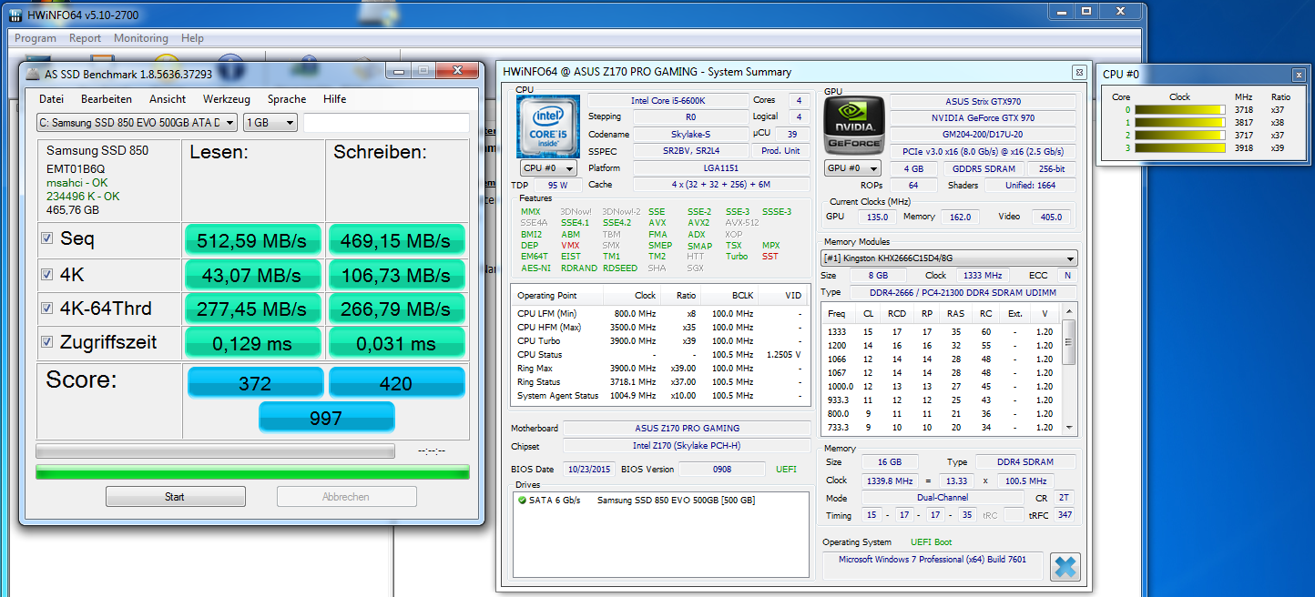Screen dimensions: 1315x597
Task: Start the AS SSD benchmark
Action: (175, 497)
